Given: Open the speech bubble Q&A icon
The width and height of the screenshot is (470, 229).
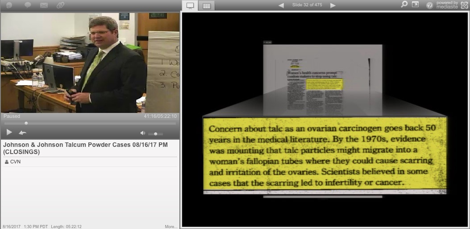Looking at the screenshot, I should pyautogui.click(x=28, y=5).
